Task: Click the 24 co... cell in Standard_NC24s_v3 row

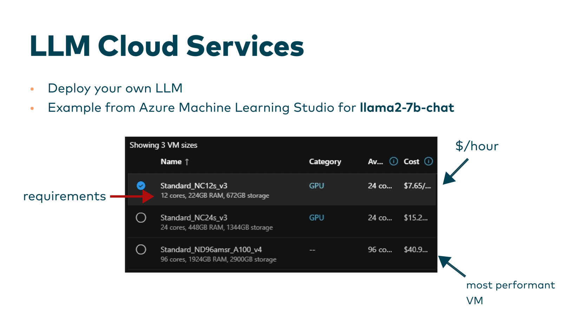Action: pos(380,218)
